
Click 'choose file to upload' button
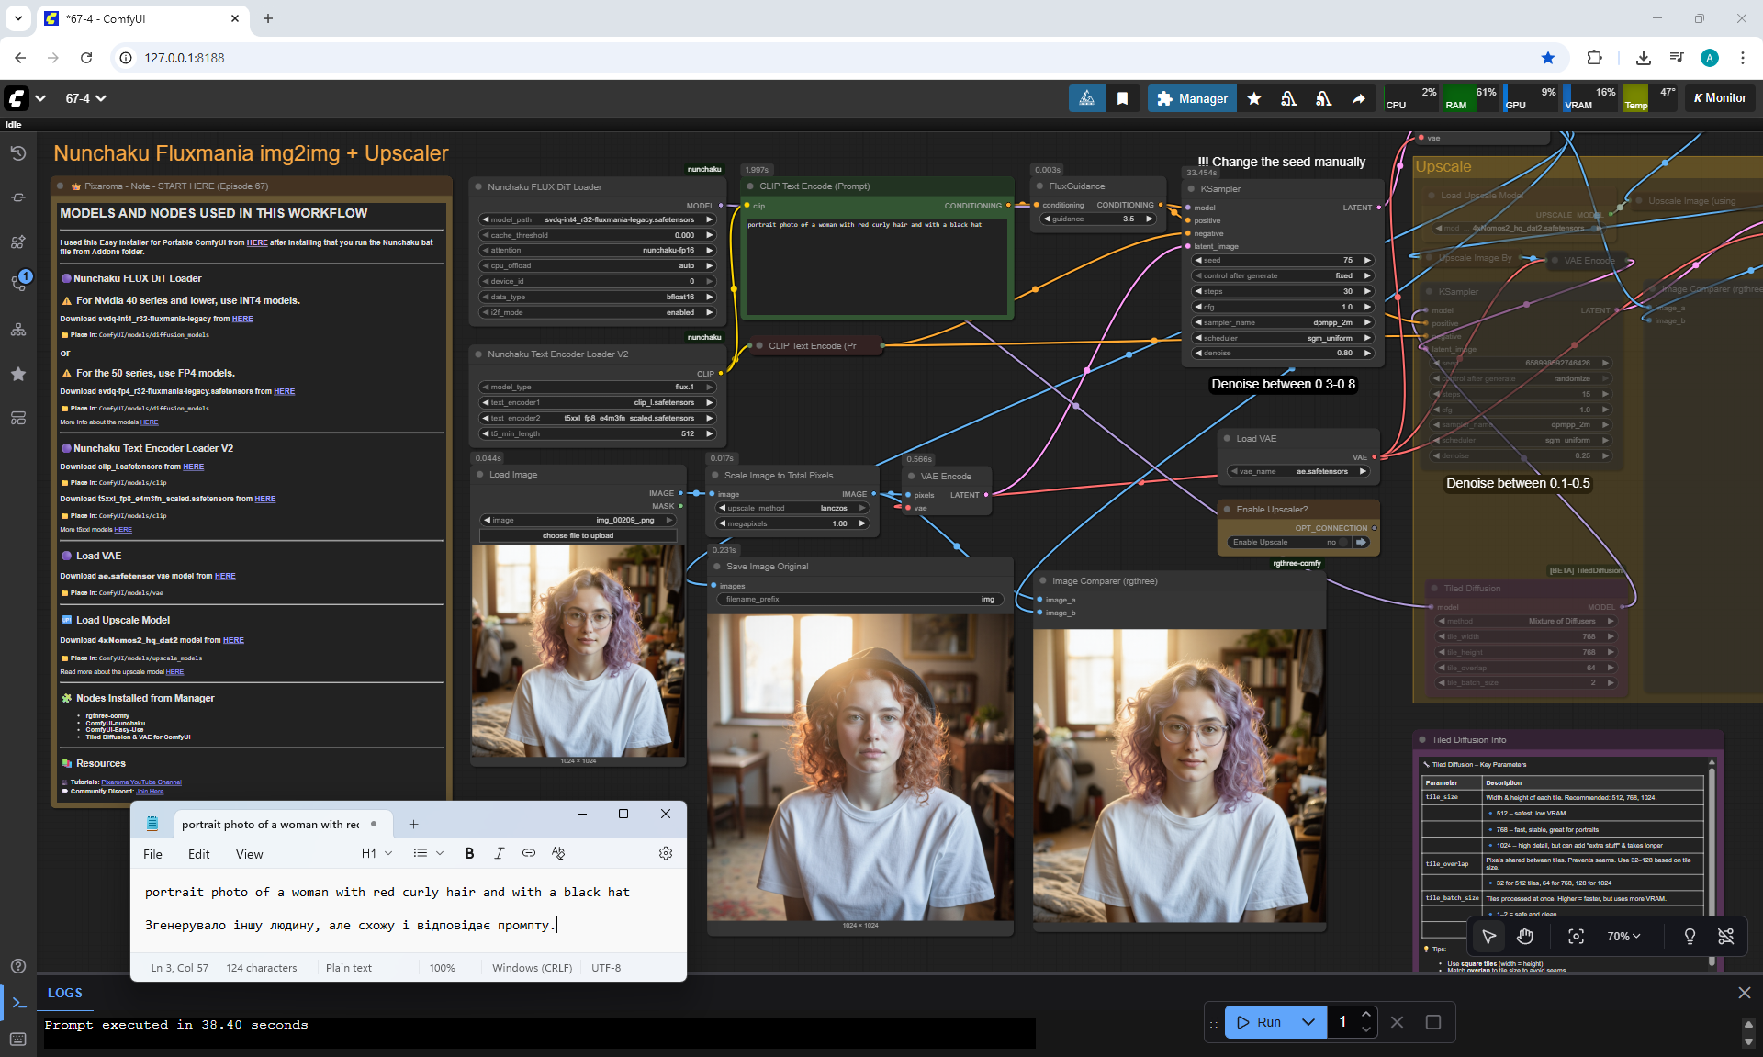578,535
